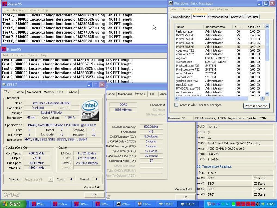This screenshot has height=208, width=277.
Task: Select the alg.exe process row
Action: pyautogui.click(x=220, y=58)
